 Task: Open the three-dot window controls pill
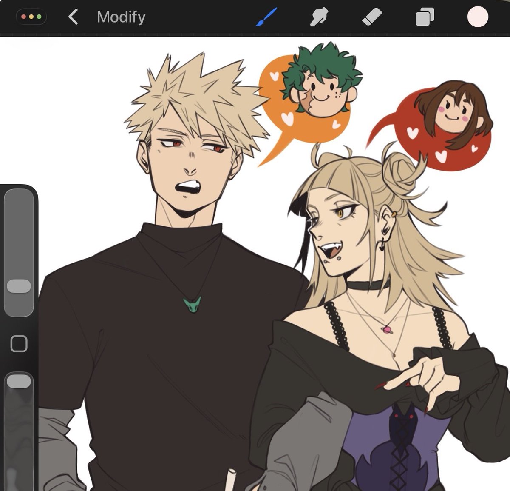(31, 17)
